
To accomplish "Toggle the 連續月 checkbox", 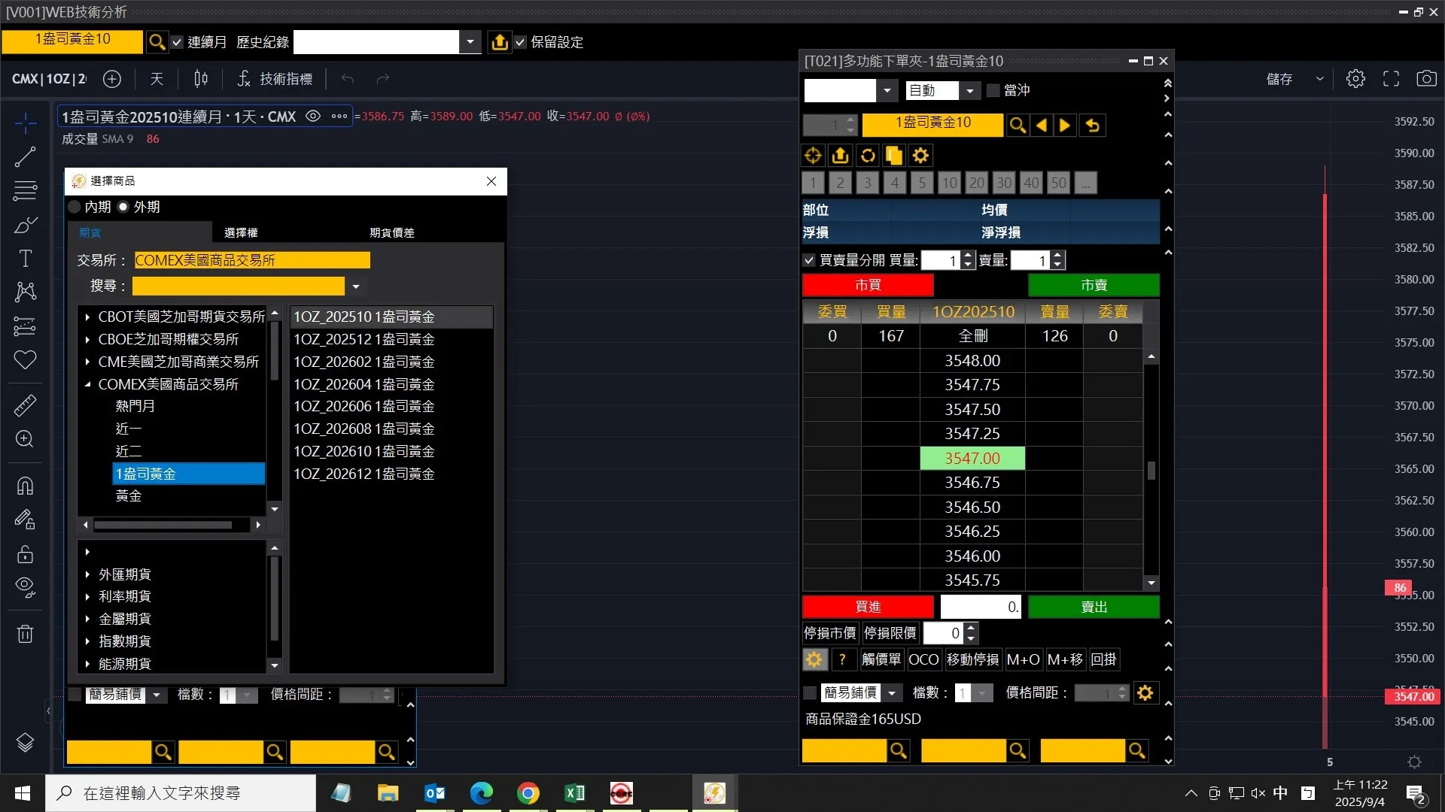I will click(x=177, y=42).
